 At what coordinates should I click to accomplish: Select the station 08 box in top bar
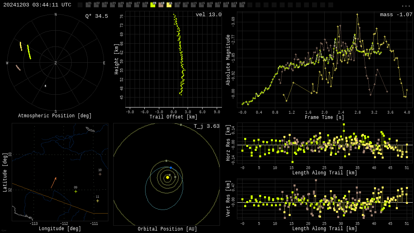click(145, 5)
